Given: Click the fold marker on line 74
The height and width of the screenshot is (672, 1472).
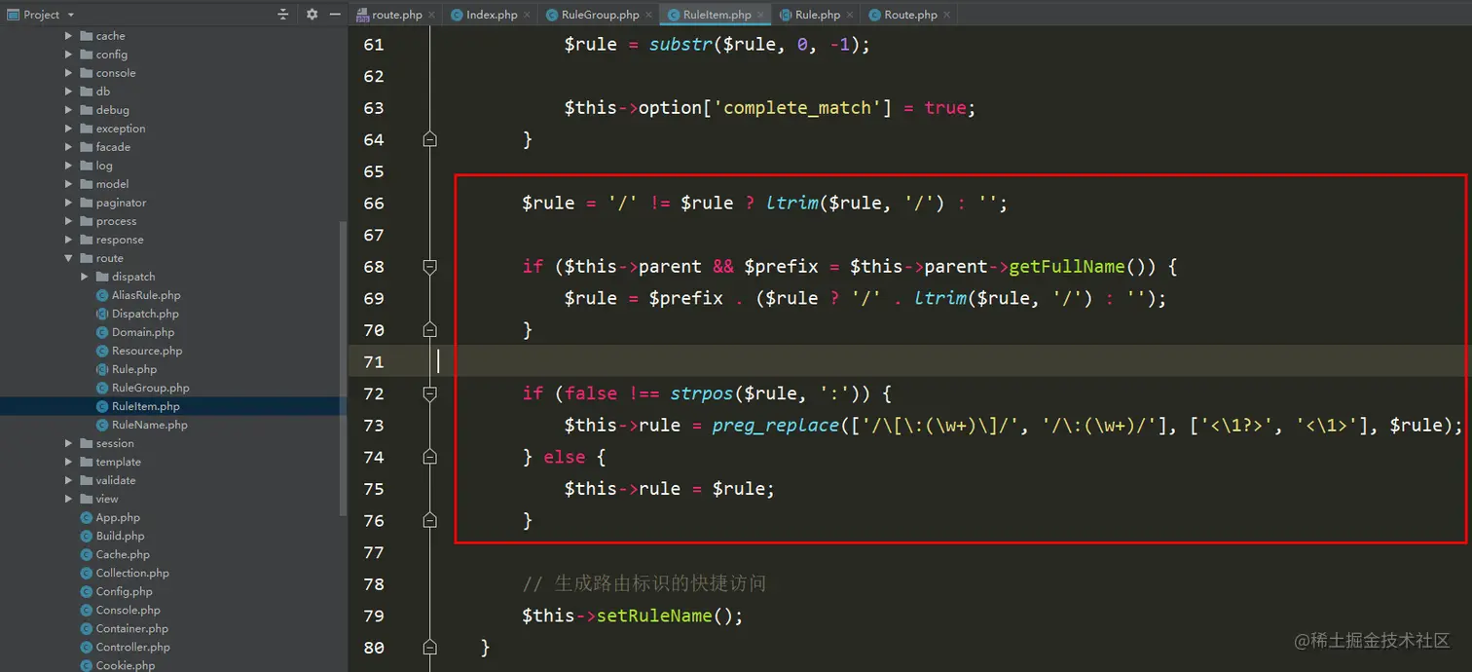Looking at the screenshot, I should 429,457.
